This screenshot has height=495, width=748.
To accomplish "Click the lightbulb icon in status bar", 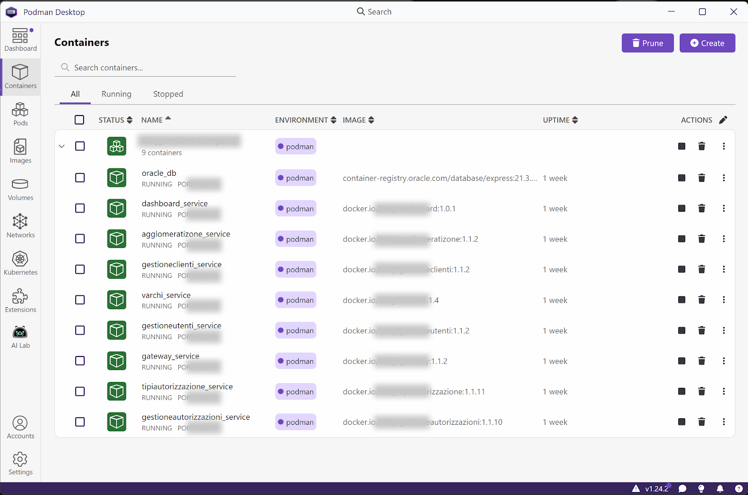I will pos(701,489).
